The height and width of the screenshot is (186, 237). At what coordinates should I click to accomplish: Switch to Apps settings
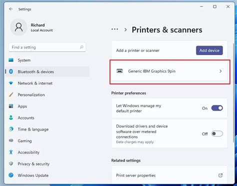[x=47, y=106]
